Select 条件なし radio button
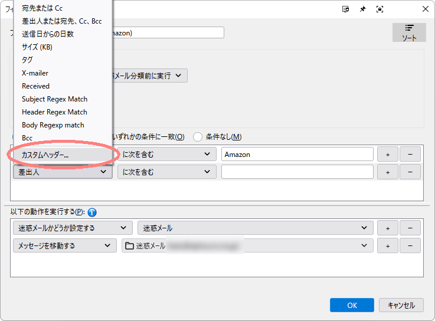This screenshot has width=435, height=321. 198,137
